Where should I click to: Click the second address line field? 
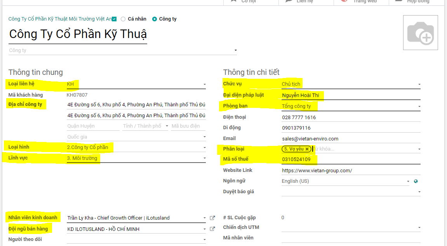pyautogui.click(x=136, y=116)
